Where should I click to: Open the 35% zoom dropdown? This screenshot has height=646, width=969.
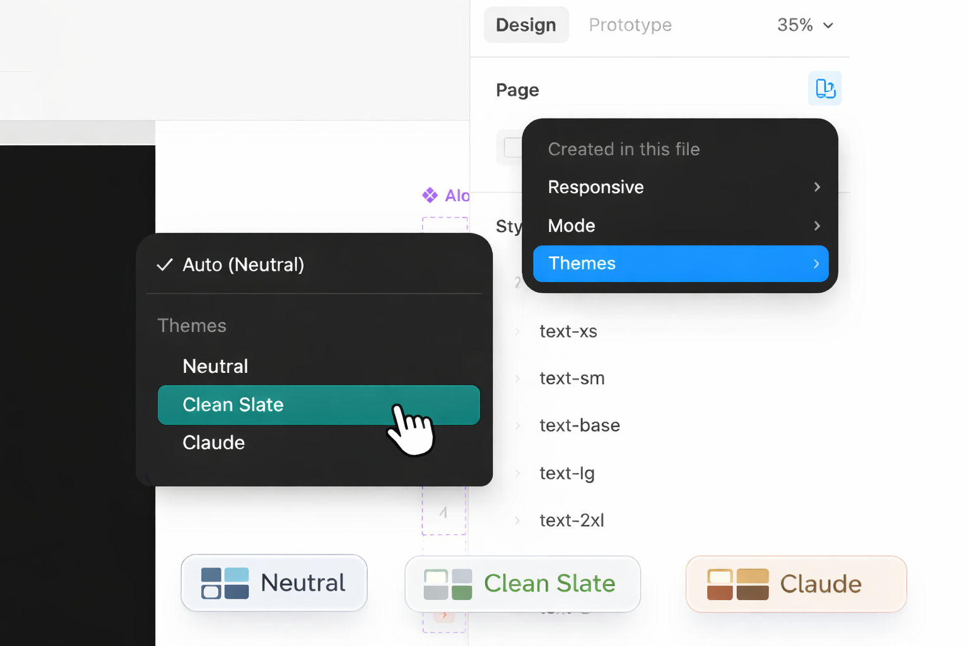pyautogui.click(x=805, y=25)
